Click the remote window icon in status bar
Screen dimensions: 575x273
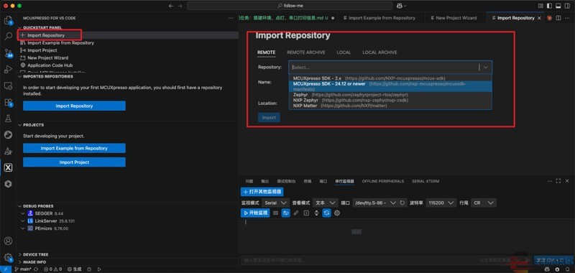click(x=6, y=269)
